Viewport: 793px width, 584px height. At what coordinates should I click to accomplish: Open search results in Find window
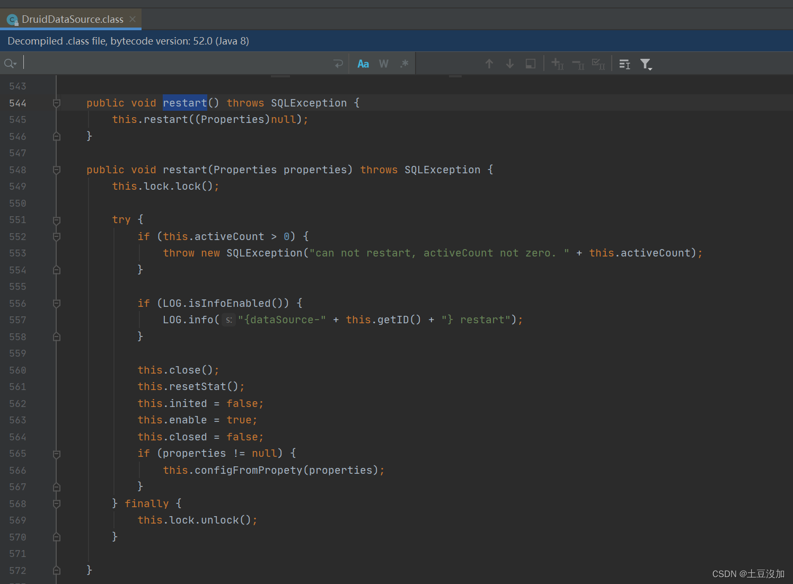[x=530, y=64]
